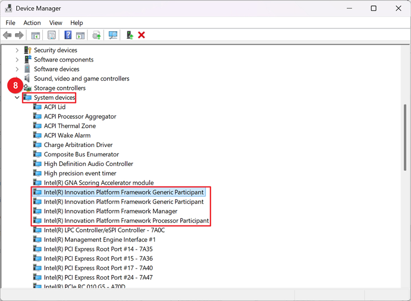Image resolution: width=411 pixels, height=301 pixels.
Task: Select Intel(R) Management Engine Interface #1
Action: point(100,239)
